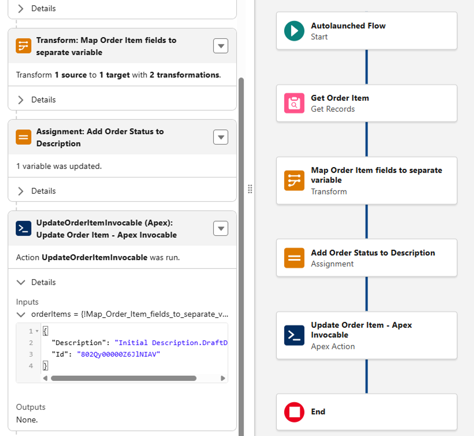474x436 pixels.
Task: Click the Get Order Item records icon
Action: coord(294,103)
